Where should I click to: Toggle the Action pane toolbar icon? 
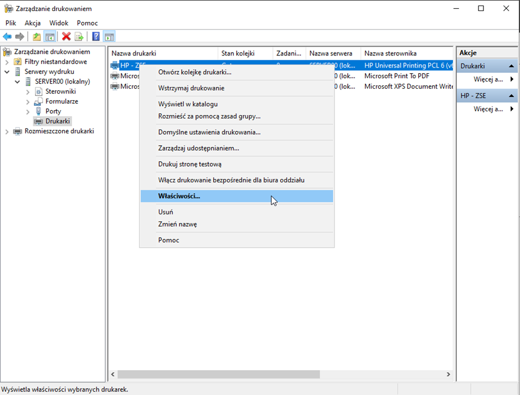[x=109, y=37]
